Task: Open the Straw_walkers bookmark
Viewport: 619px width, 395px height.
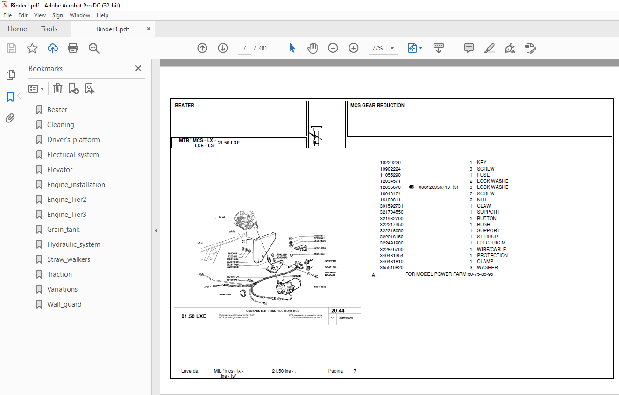Action: click(69, 259)
